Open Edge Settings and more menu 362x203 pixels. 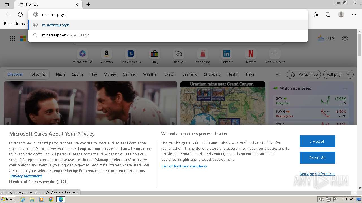[354, 14]
